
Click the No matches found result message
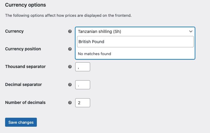tap(94, 54)
